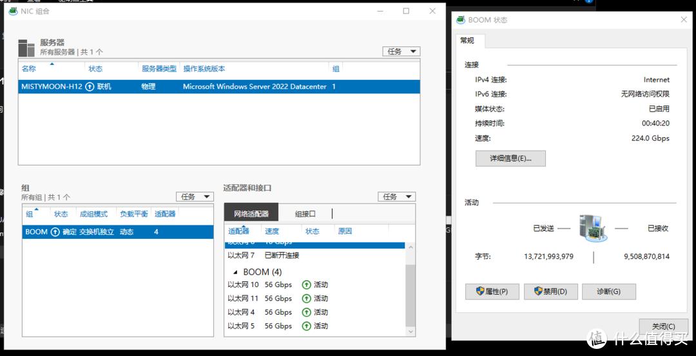Click the adapter list scrollbar down arrow
The height and width of the screenshot is (356, 696).
click(x=411, y=331)
